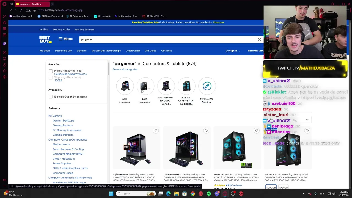Open GPUs / Video Graphics Cards category
Viewport: 352px width, 198px height.
click(x=70, y=168)
